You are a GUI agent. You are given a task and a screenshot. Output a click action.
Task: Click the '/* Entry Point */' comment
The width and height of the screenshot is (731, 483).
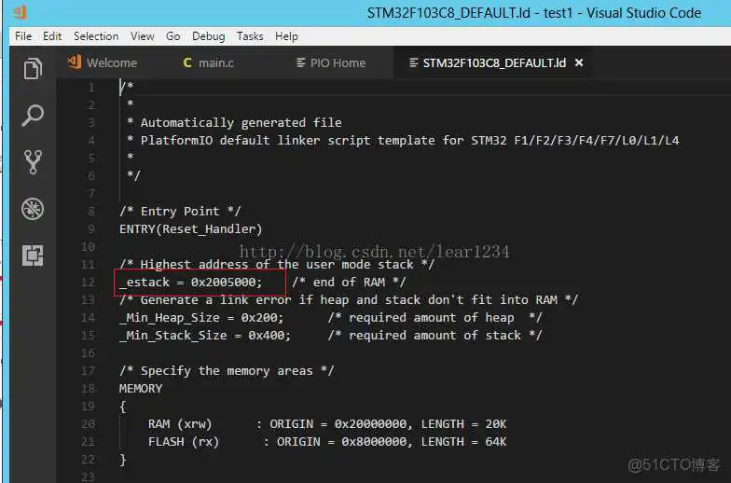pos(180,211)
